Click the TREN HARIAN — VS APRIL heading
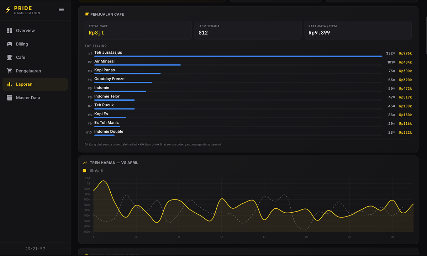The height and width of the screenshot is (256, 427). [x=114, y=162]
